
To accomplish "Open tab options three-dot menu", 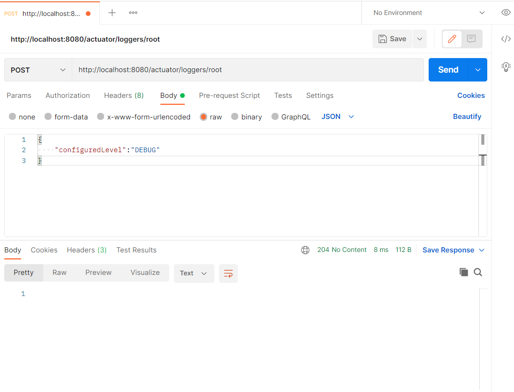I will pos(133,13).
